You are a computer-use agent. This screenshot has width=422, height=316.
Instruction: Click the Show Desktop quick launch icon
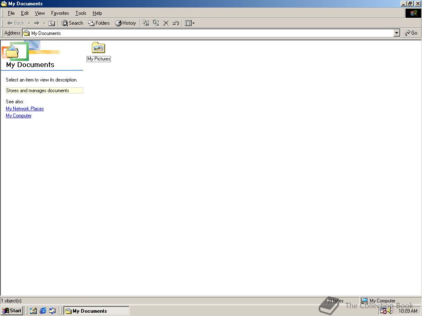click(x=33, y=311)
